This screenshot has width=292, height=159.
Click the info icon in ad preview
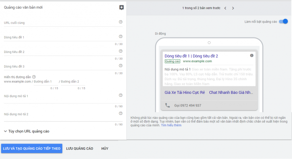pyautogui.click(x=252, y=56)
